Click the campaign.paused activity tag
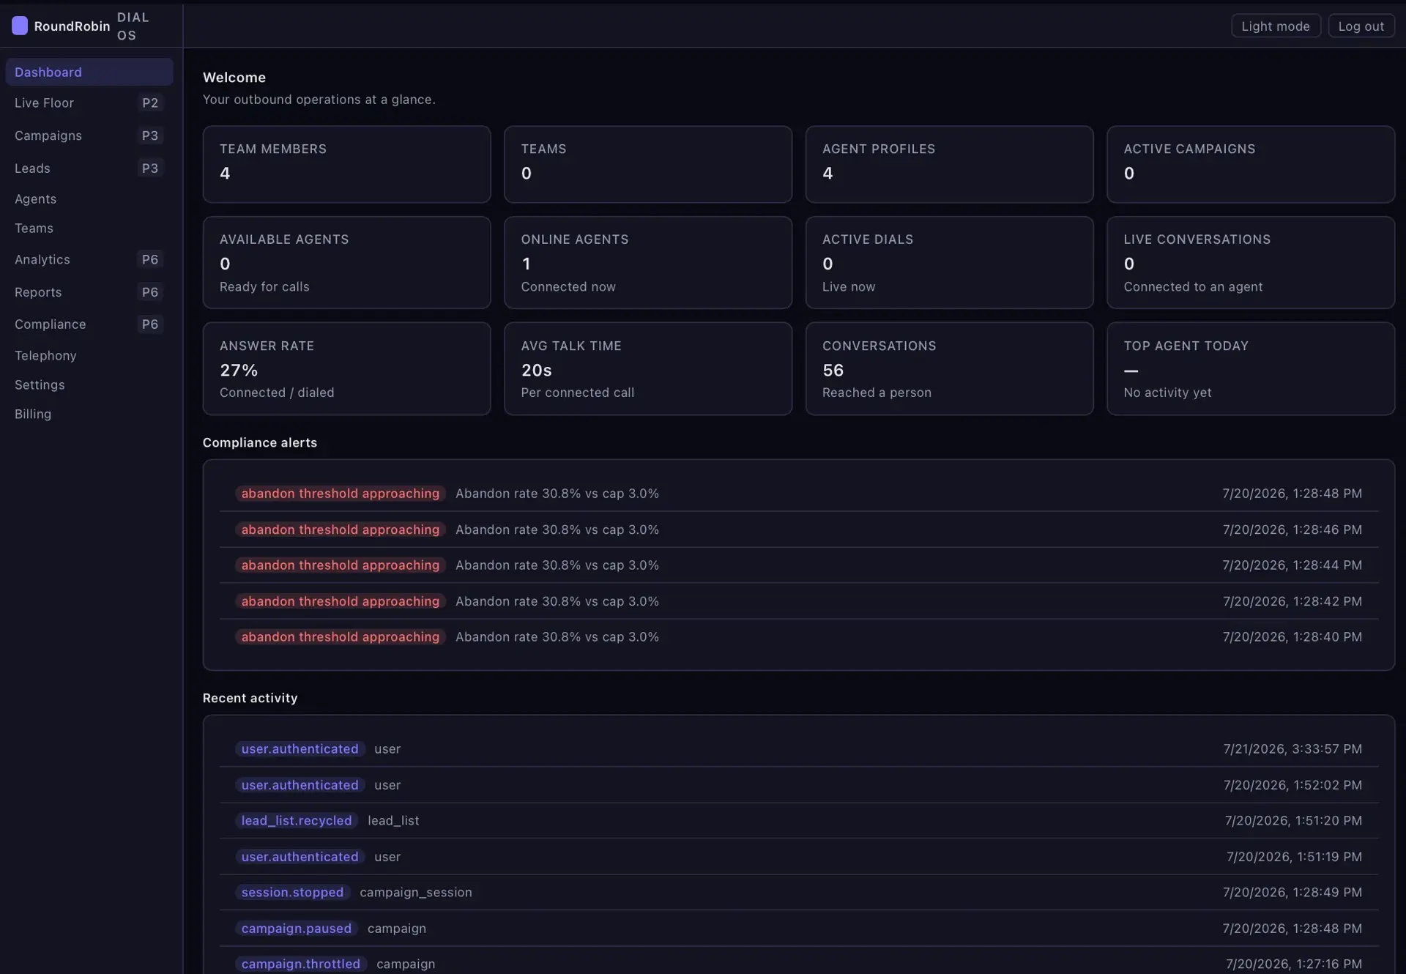This screenshot has width=1406, height=974. (297, 928)
